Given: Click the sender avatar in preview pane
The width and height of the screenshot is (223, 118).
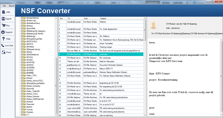Looking at the screenshot, I should (x=154, y=26).
